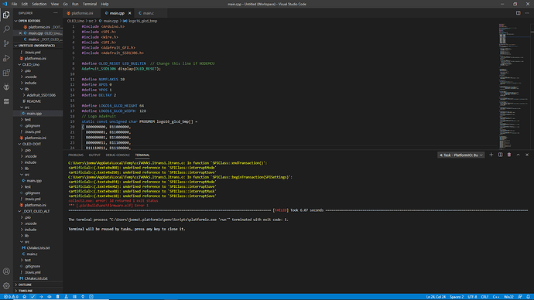Screen dimensions: 534x300
Task: Open the Selection menu
Action: [39, 4]
